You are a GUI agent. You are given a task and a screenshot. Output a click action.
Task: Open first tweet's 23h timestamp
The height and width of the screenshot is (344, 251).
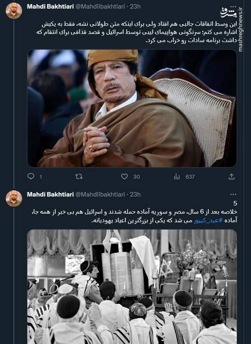[x=135, y=6]
